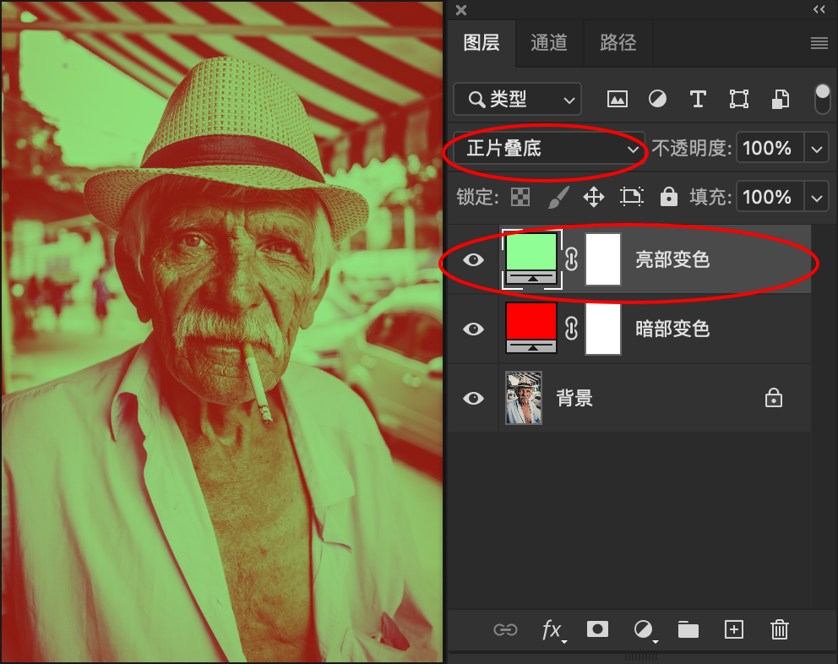Switch to the 路径 tab

pos(618,43)
